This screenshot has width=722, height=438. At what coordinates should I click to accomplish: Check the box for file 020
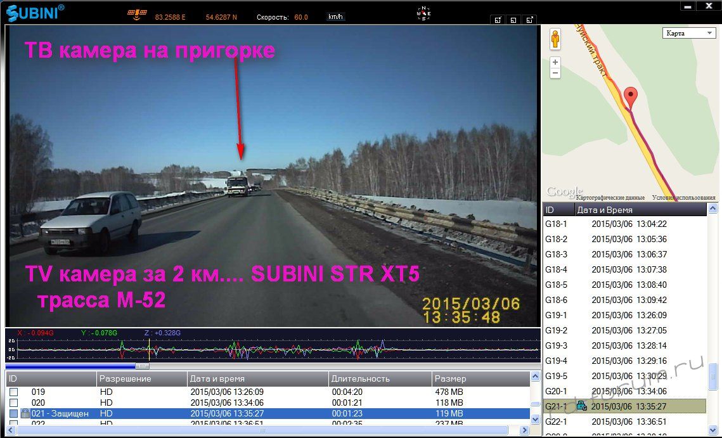(13, 403)
